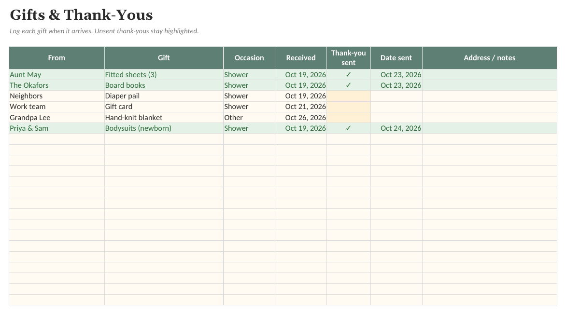Viewport: 566px width, 314px height.
Task: Click the Address notes cell for Aunt May
Action: coord(490,75)
